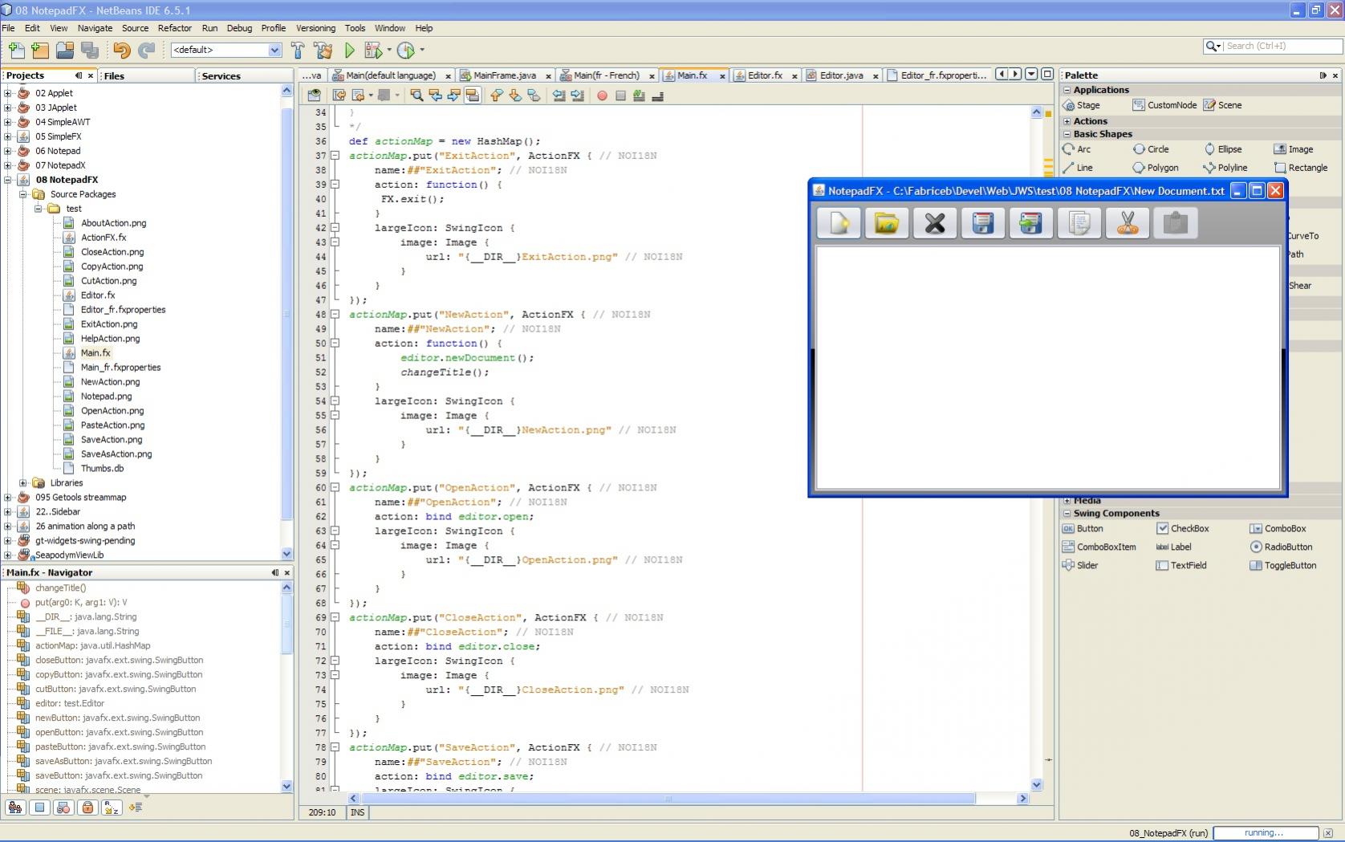Screen dimensions: 1345x842
Task: Select the Button component in Palette
Action: [x=1083, y=528]
